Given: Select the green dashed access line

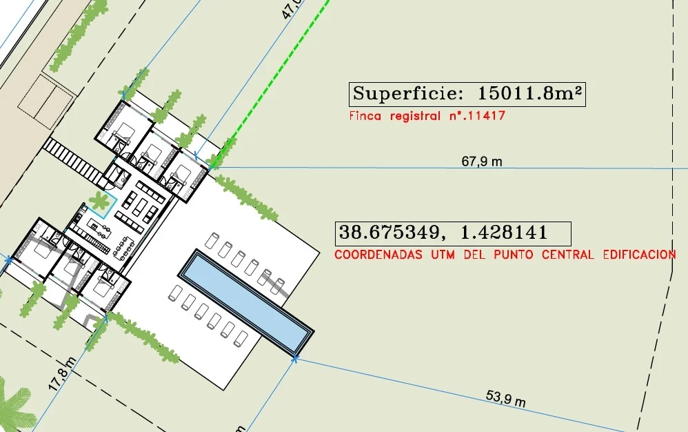Looking at the screenshot, I should (270, 84).
